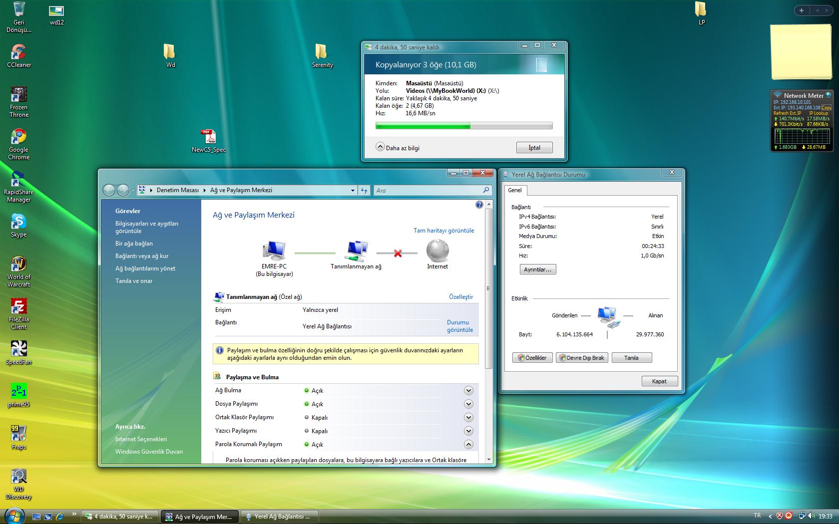Click Tanıla ve onar task link

pyautogui.click(x=134, y=281)
